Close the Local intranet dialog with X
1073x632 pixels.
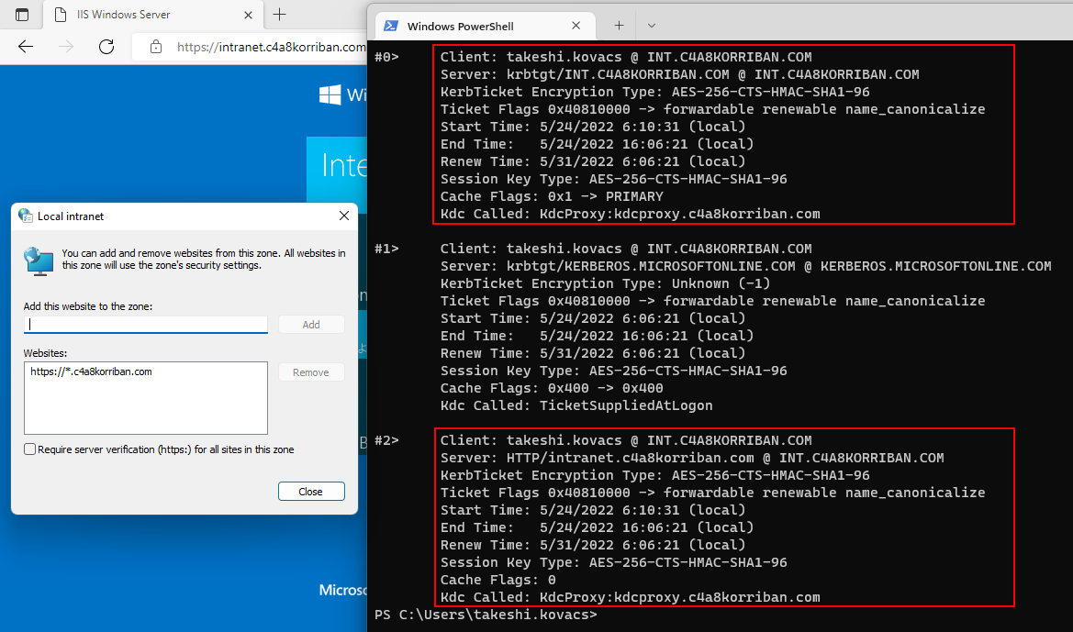pyautogui.click(x=344, y=216)
